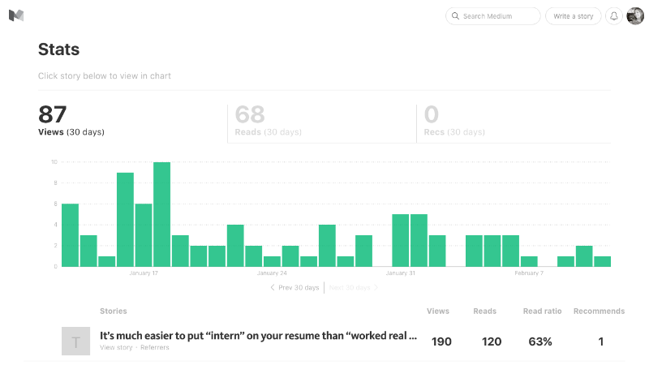
Task: Click the tallest chart bar at 10 views
Action: pyautogui.click(x=161, y=214)
